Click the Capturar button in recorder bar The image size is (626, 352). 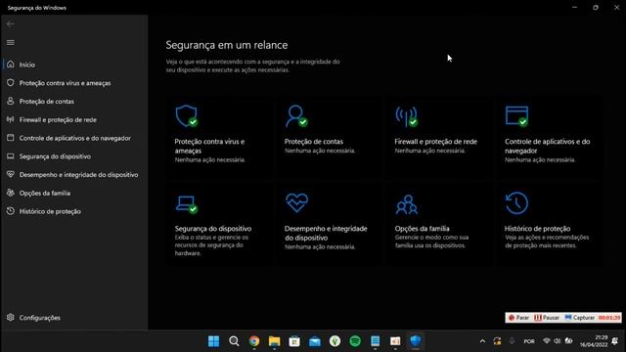[x=580, y=318]
